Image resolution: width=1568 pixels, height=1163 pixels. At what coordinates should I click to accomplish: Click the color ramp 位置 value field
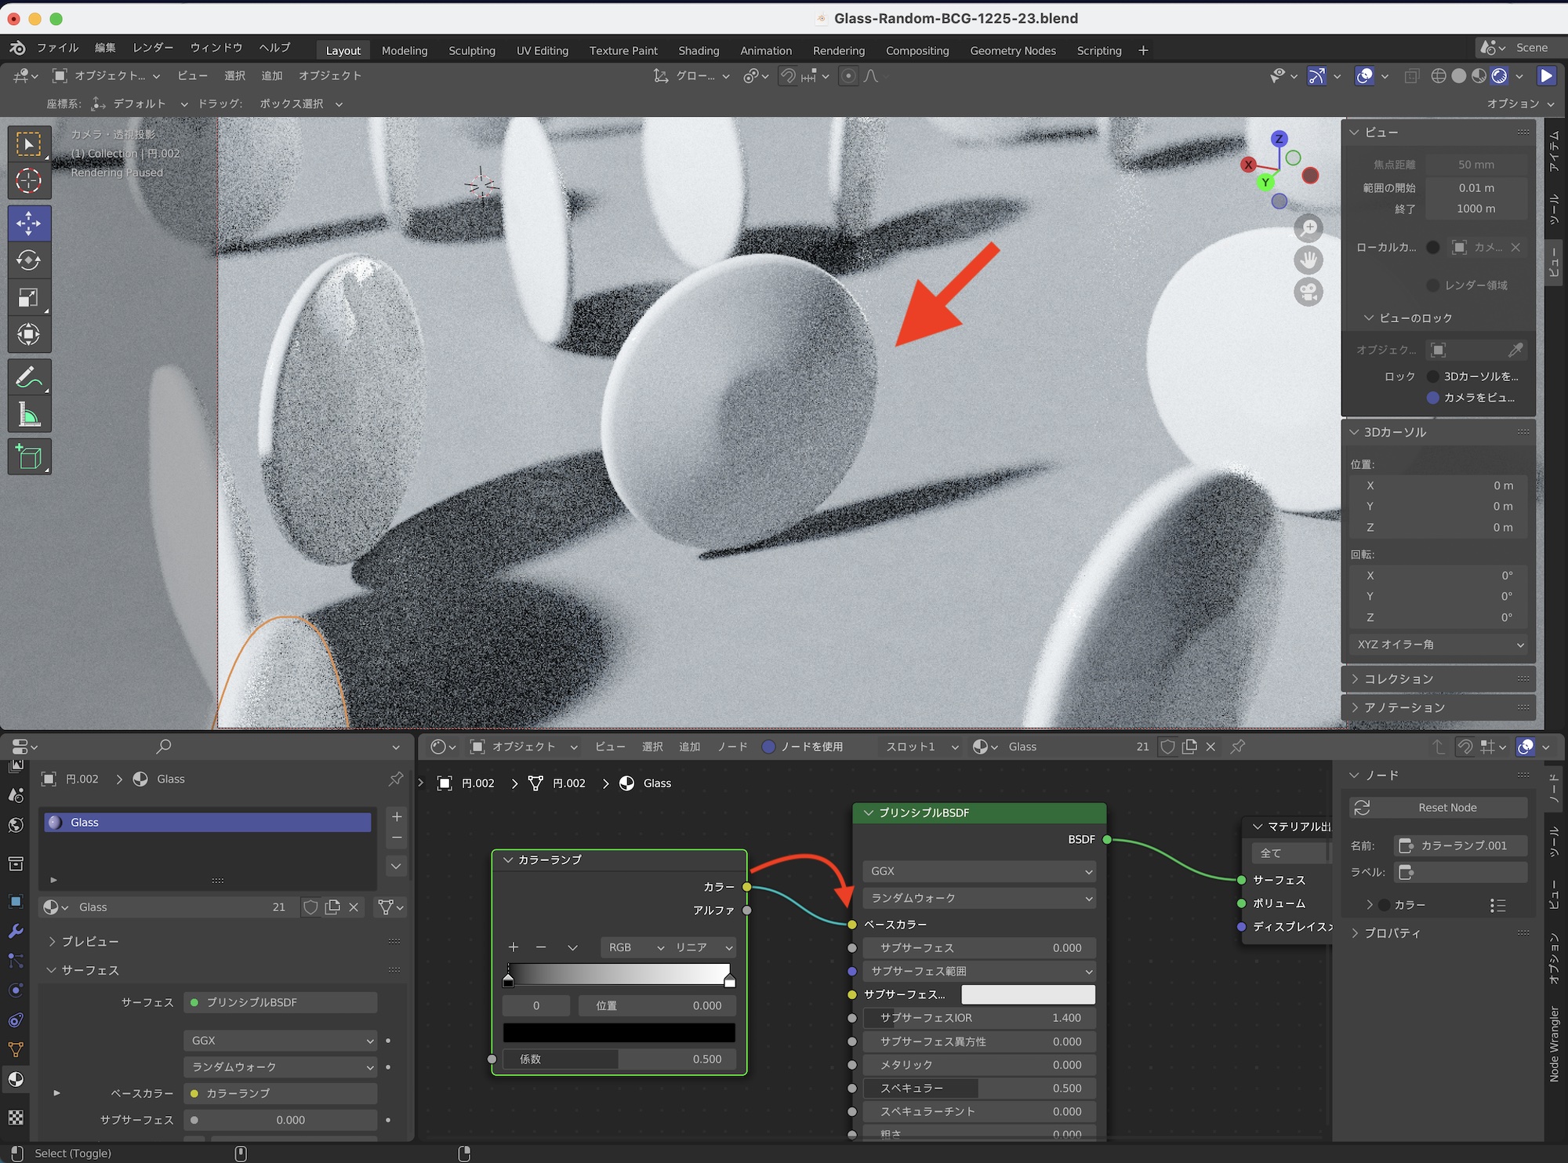[x=656, y=1005]
